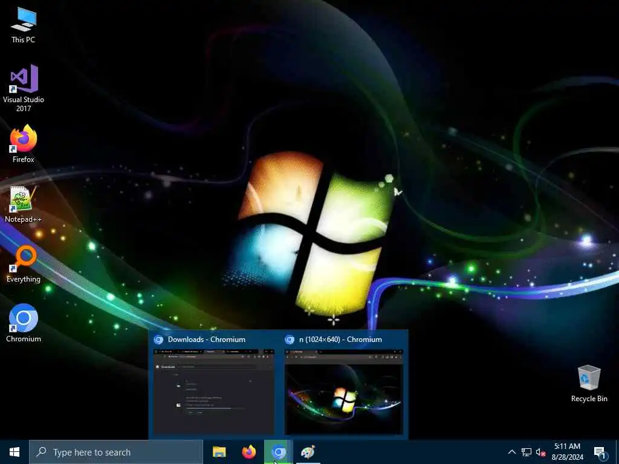Open the notification Action Center

click(x=600, y=453)
